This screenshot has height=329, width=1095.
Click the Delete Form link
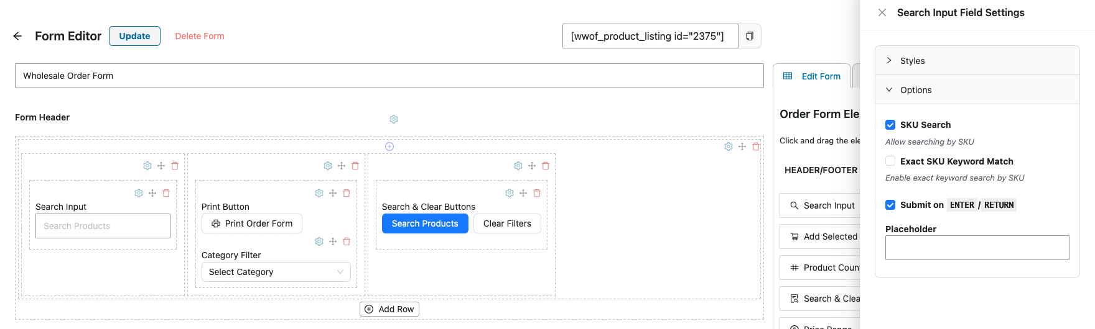(200, 36)
